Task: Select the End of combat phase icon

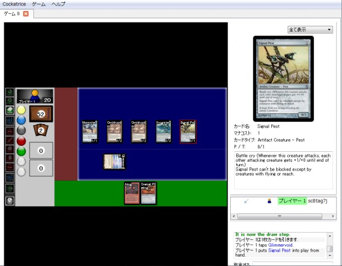Action: point(10,167)
